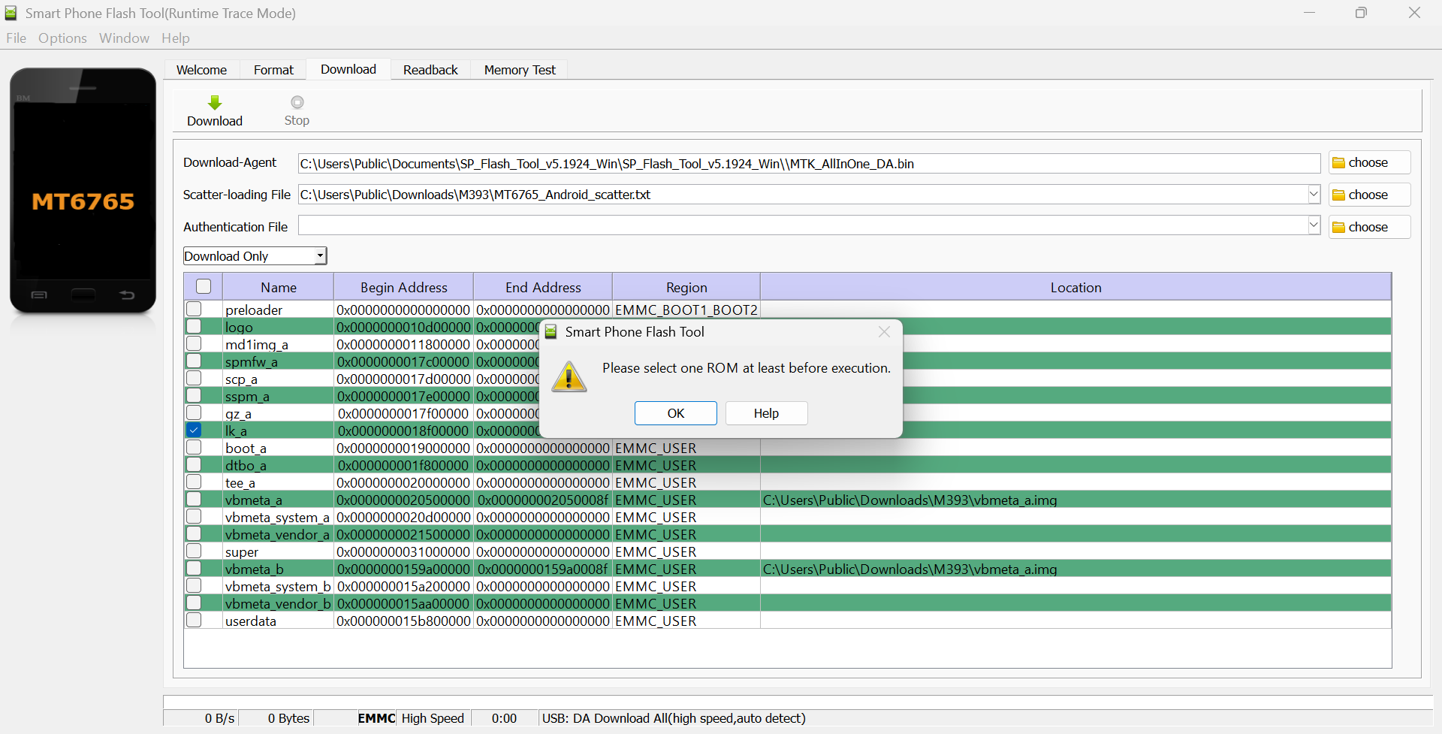The height and width of the screenshot is (734, 1442).
Task: Select the Download tab
Action: 348,69
